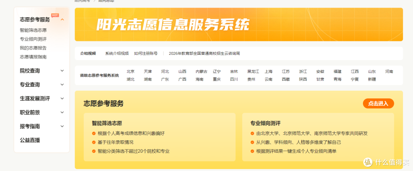Viewport: 413px width, 171px height.
Task: Select 贵州 province system link
Action: click(x=251, y=79)
